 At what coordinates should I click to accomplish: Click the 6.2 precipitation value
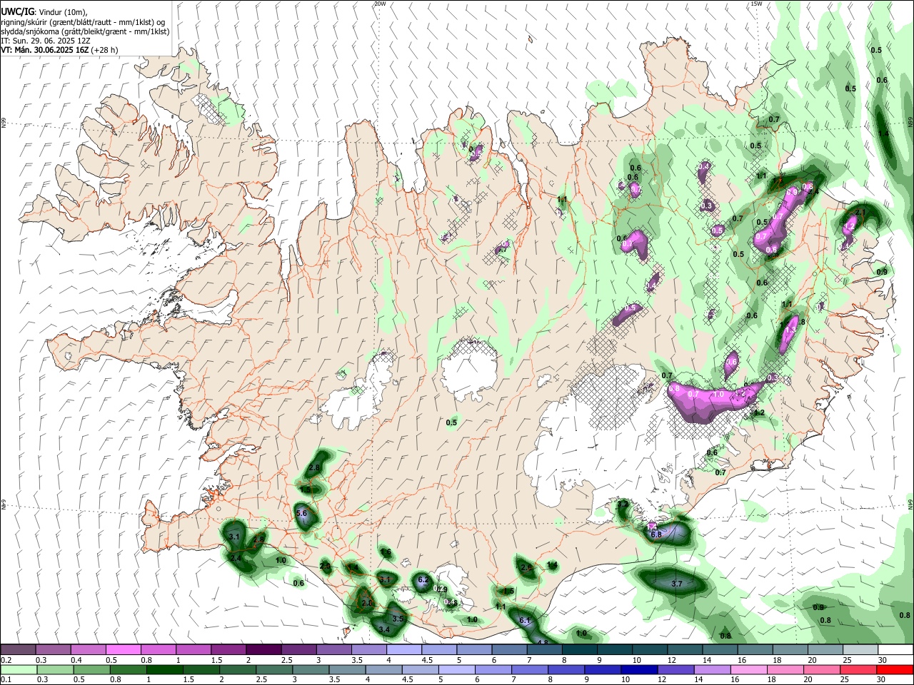[423, 580]
